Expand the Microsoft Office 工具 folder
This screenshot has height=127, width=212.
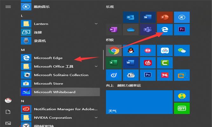[x=96, y=66]
